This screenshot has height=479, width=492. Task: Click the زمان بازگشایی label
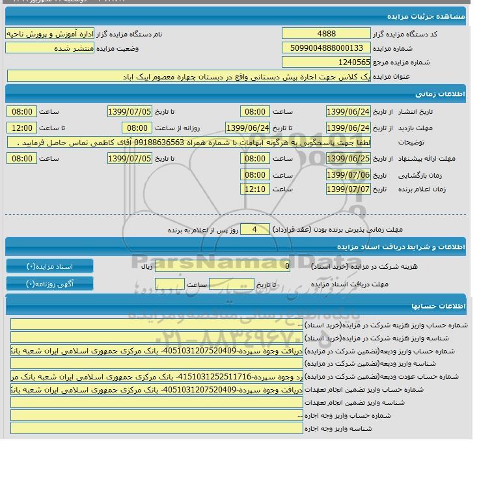point(420,175)
